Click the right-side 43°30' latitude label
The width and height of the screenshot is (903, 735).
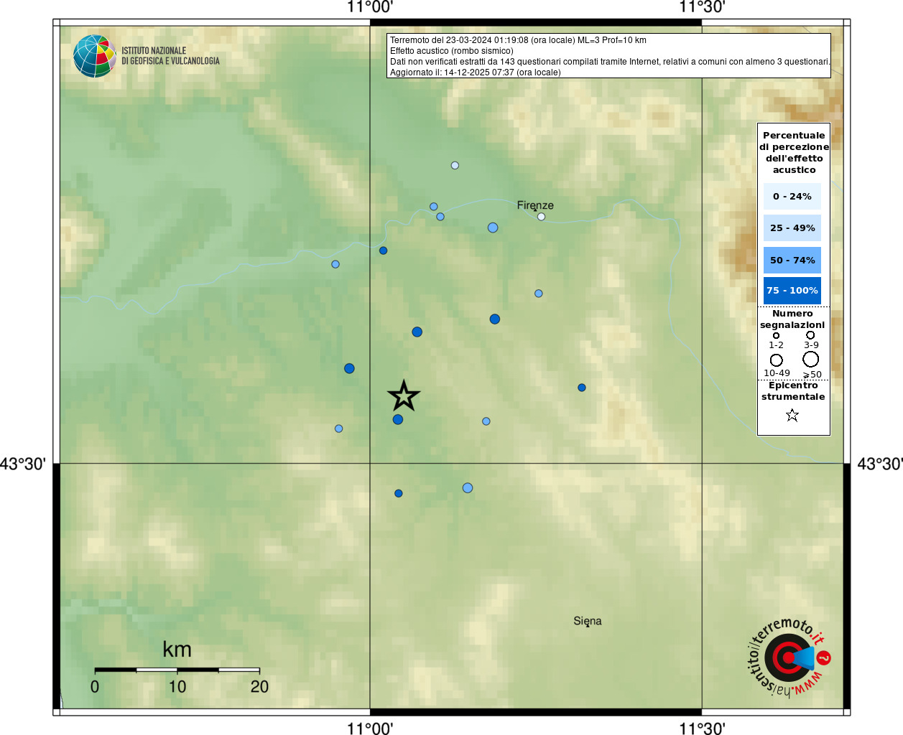click(x=880, y=464)
